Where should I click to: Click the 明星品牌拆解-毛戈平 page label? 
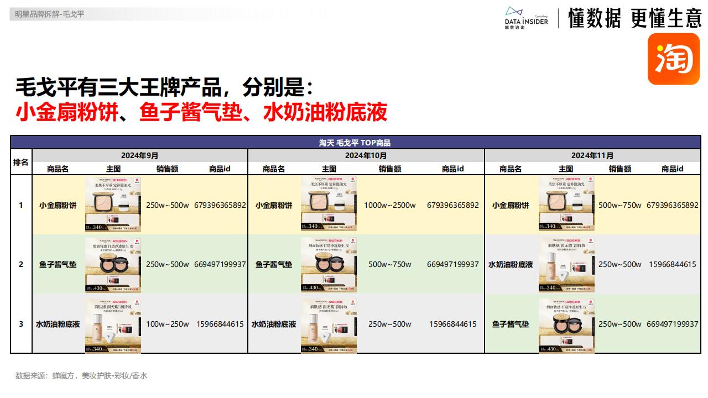49,14
